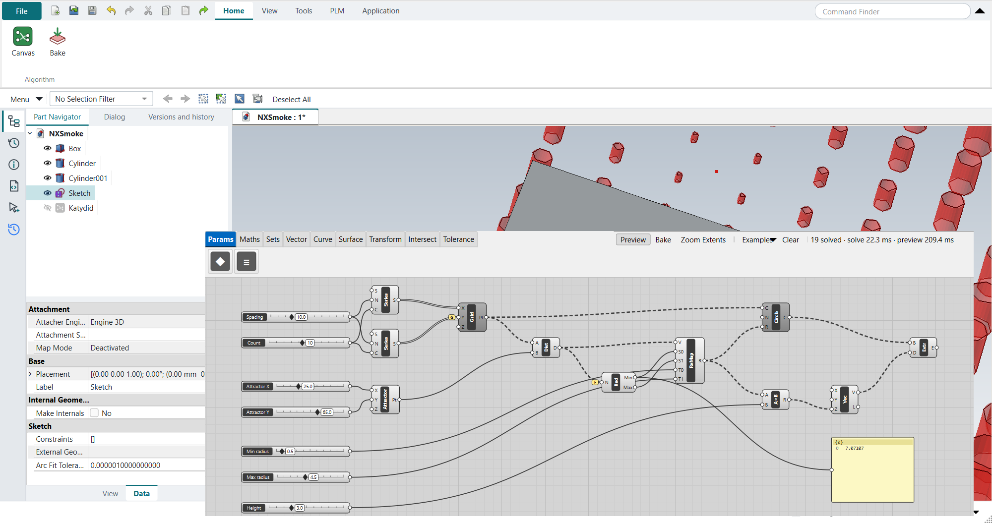Click the Zoom Extents button
Screen dimensions: 992x523
(703, 239)
